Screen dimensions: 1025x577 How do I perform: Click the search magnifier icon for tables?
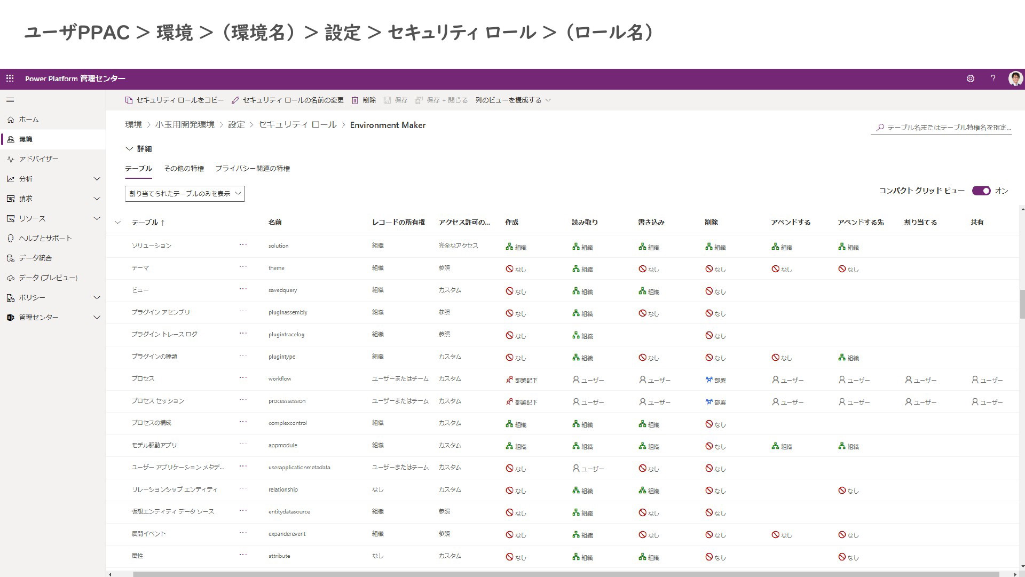tap(880, 128)
